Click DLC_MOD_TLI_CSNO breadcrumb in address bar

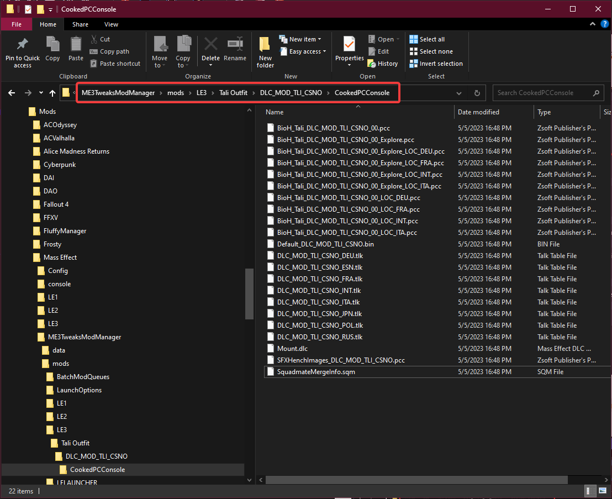291,93
